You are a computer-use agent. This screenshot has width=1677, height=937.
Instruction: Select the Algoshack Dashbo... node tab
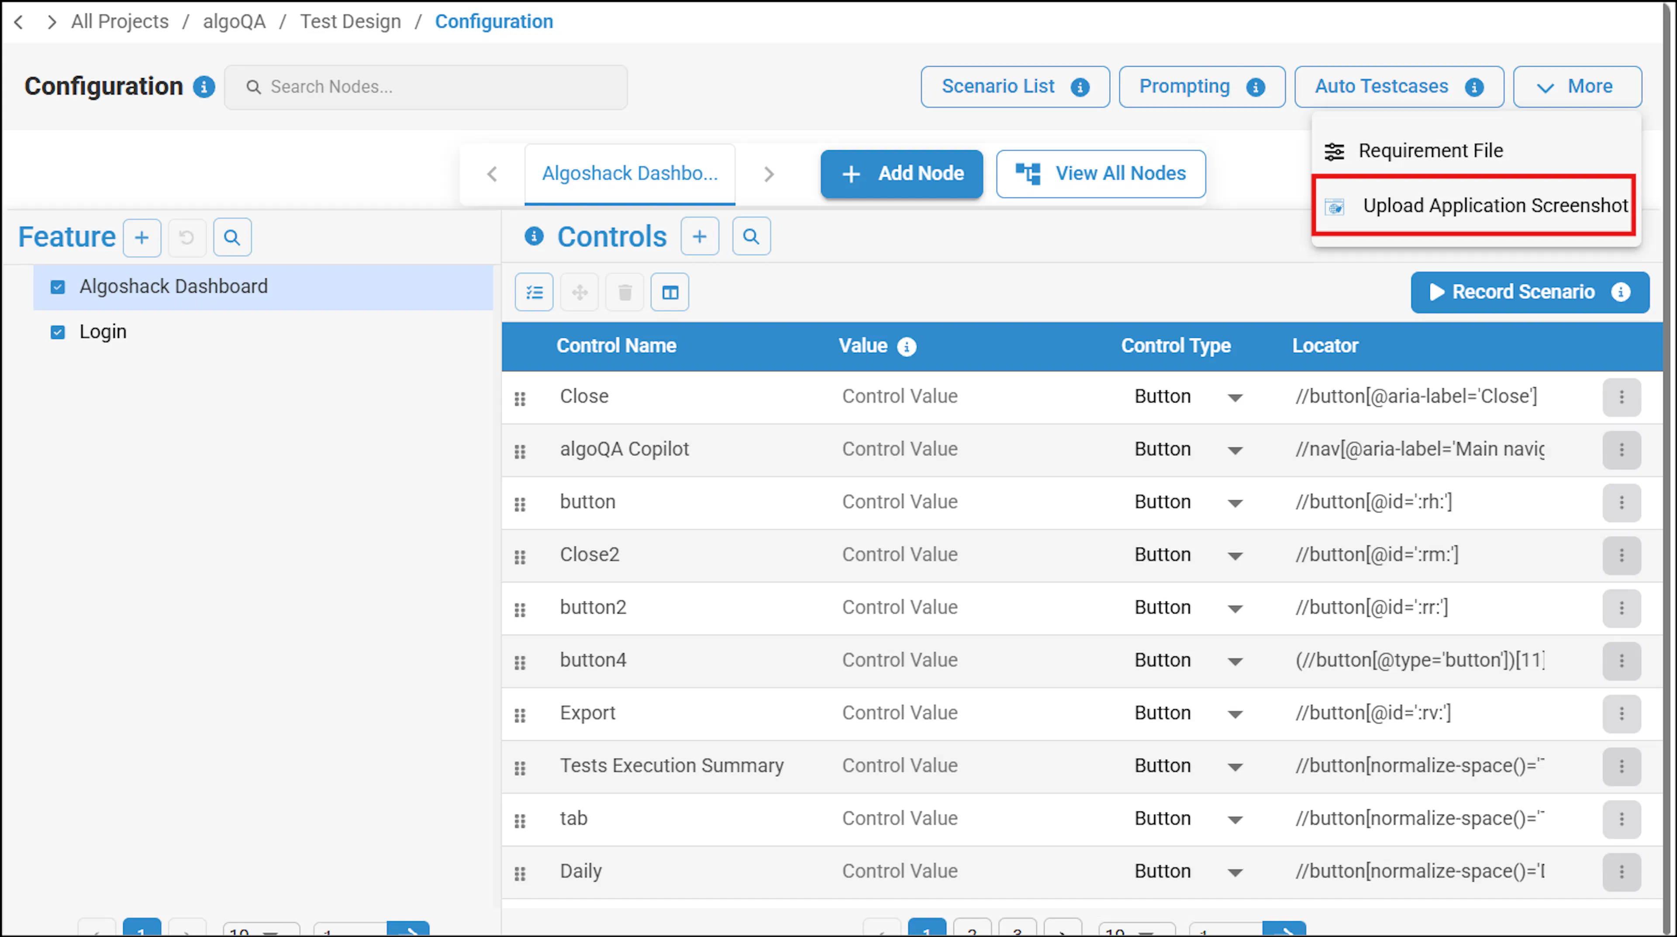(629, 174)
